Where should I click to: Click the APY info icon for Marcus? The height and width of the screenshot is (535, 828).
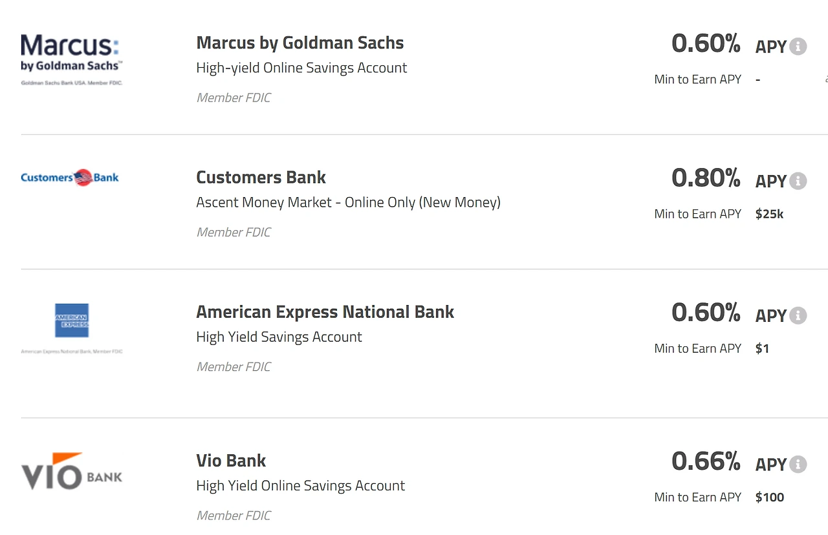coord(798,47)
